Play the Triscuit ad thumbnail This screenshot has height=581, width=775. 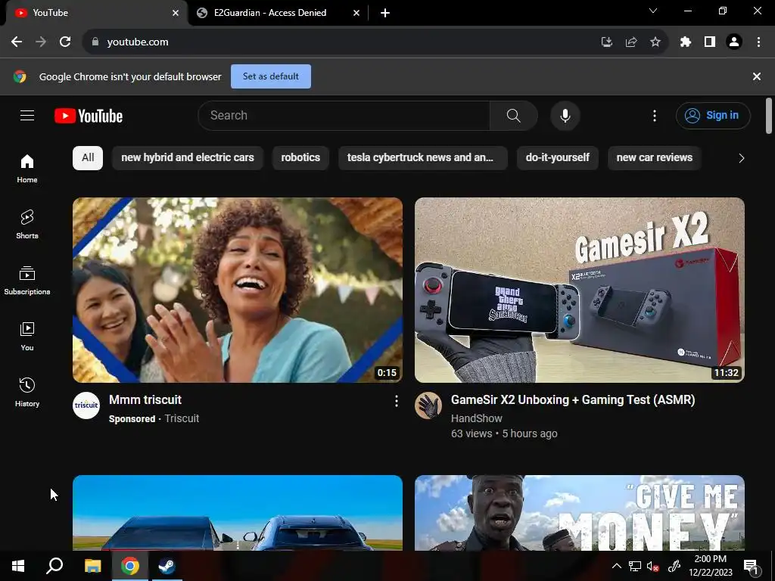[238, 290]
